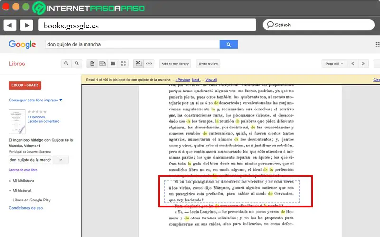Go to the previous page chevron
This screenshot has height=237, width=380.
353,64
